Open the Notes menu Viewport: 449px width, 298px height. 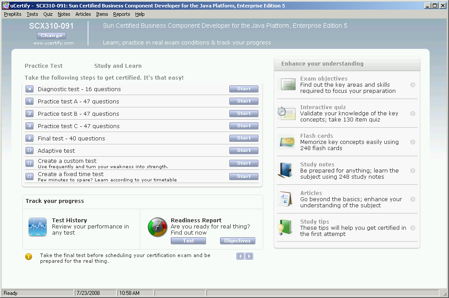tap(64, 14)
